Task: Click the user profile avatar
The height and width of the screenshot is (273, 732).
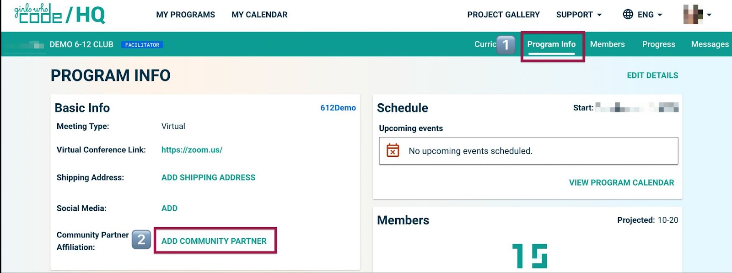Action: click(693, 15)
